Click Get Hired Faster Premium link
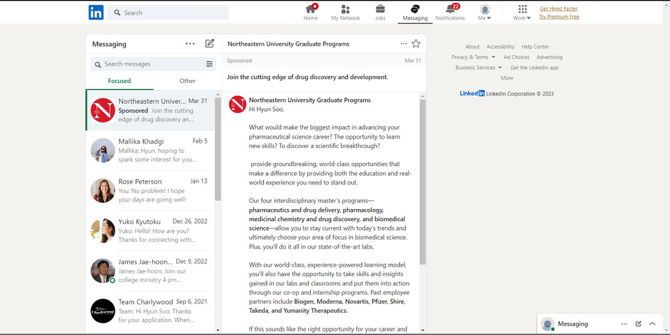Viewport: 670px width, 335px height. point(559,12)
